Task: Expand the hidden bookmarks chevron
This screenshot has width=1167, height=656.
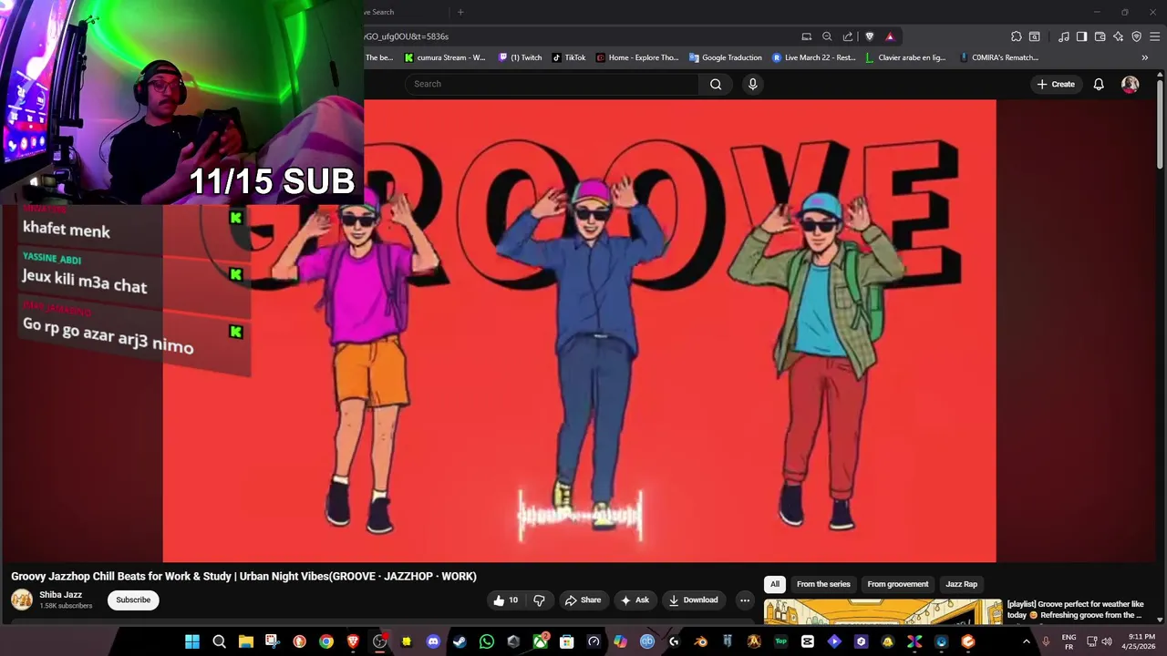Action: click(1144, 57)
